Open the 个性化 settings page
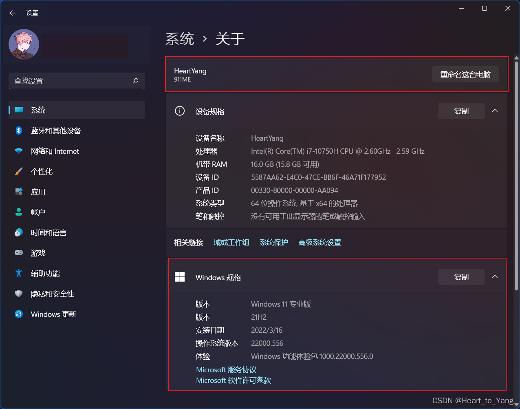This screenshot has height=409, width=520. tap(77, 171)
